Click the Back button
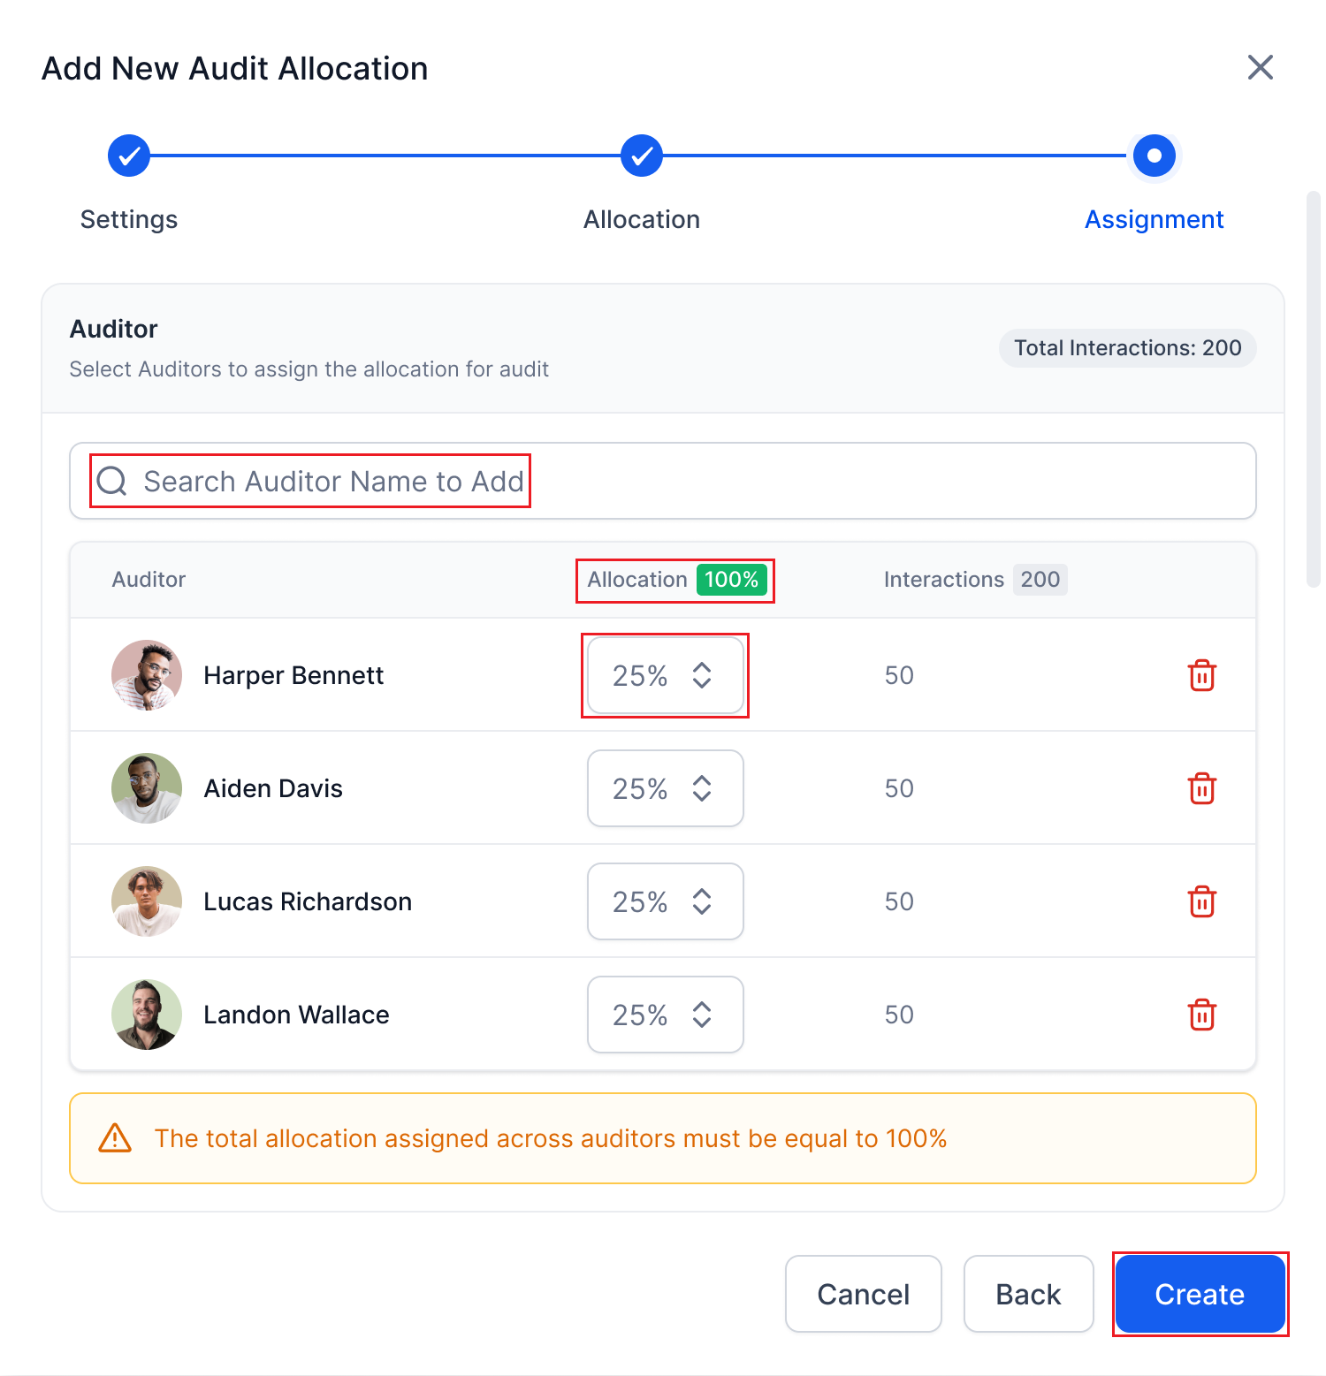1326x1376 pixels. click(x=1028, y=1294)
